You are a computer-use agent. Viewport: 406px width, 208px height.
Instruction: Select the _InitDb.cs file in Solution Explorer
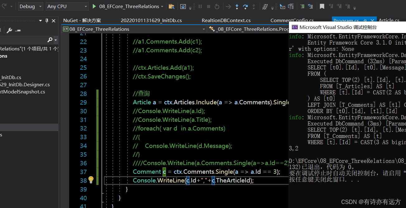11,78
